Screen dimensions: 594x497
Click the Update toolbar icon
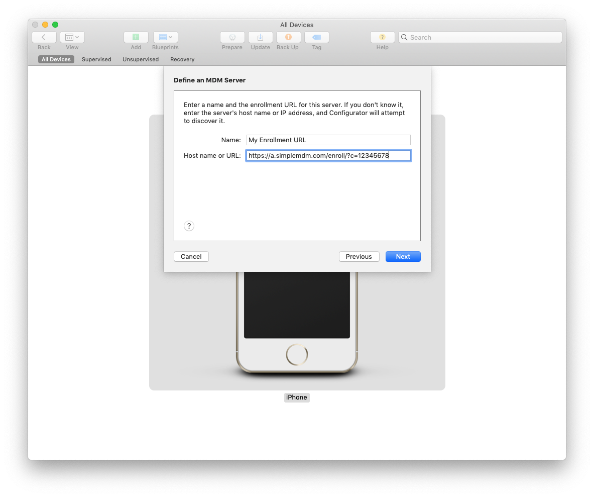coord(260,37)
